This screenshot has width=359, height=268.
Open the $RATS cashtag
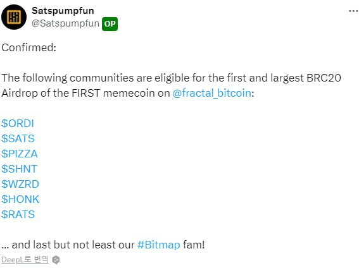click(18, 214)
